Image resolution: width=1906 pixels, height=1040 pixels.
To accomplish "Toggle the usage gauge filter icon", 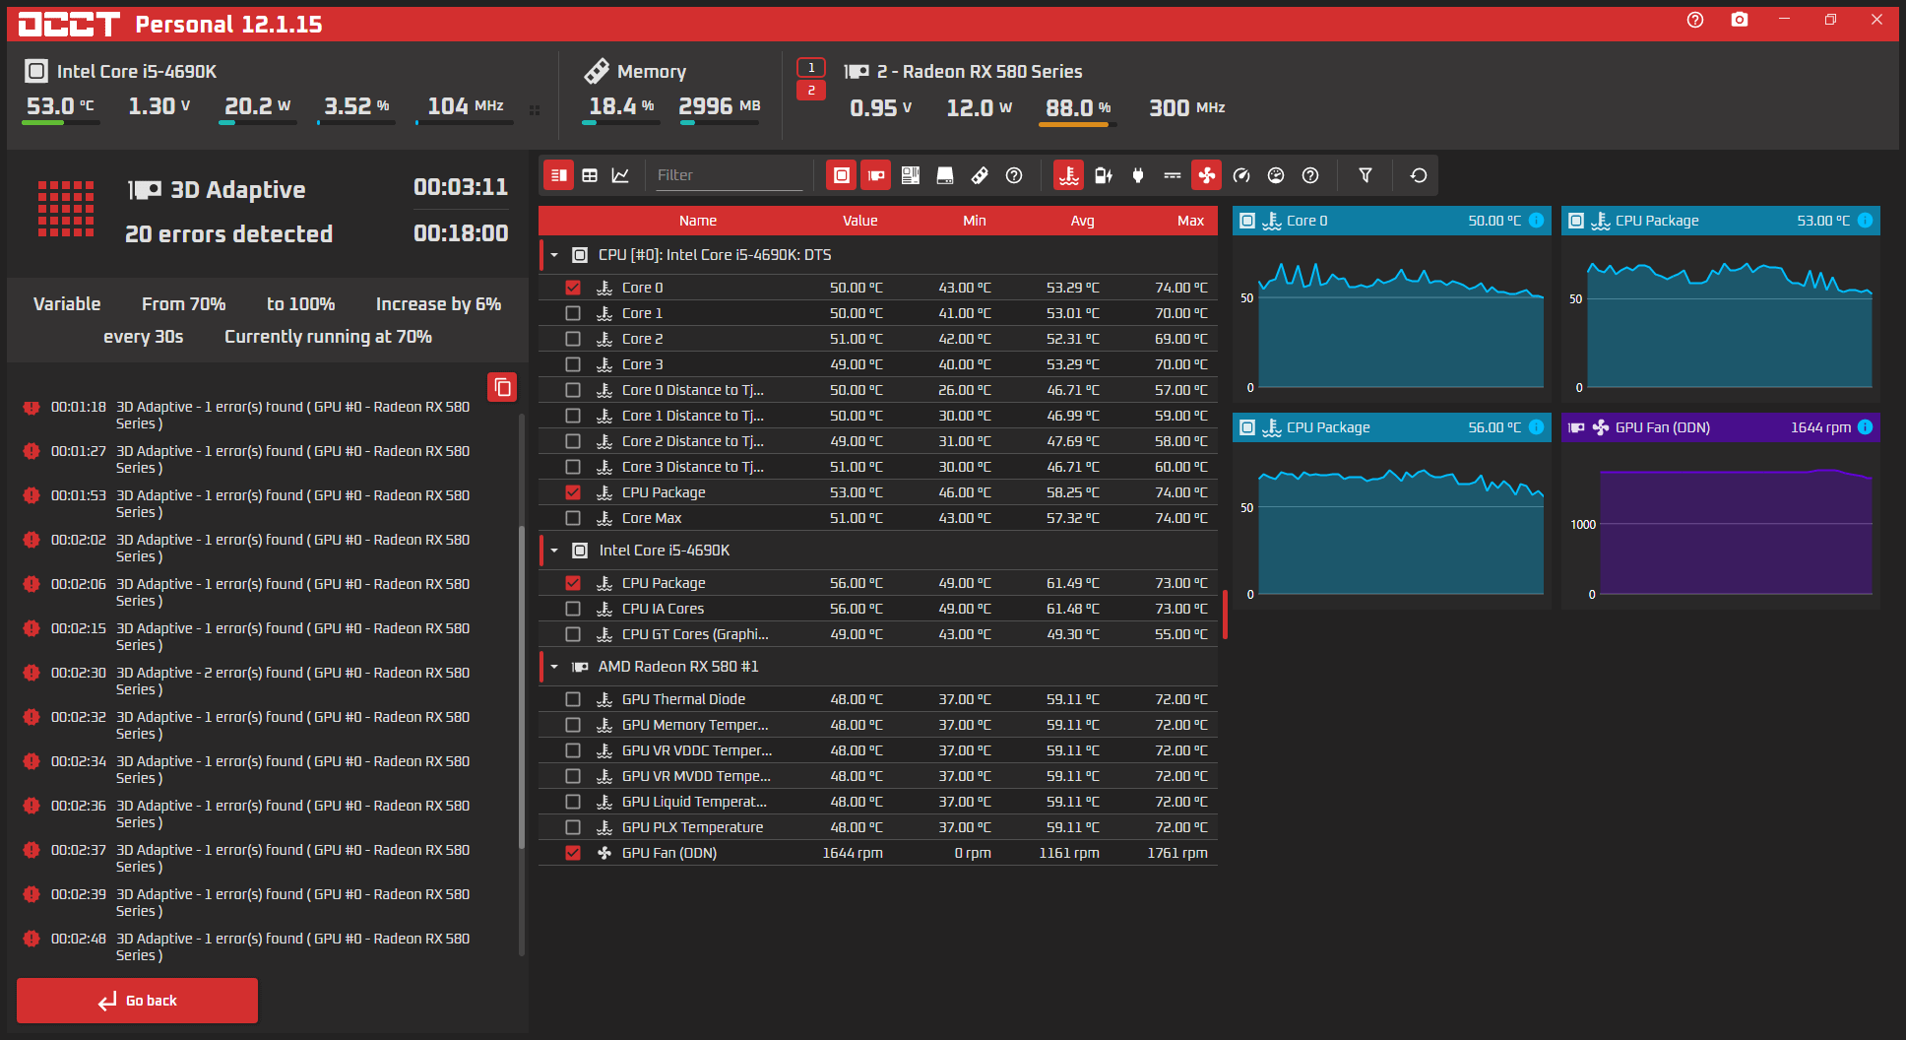I will [x=1276, y=175].
